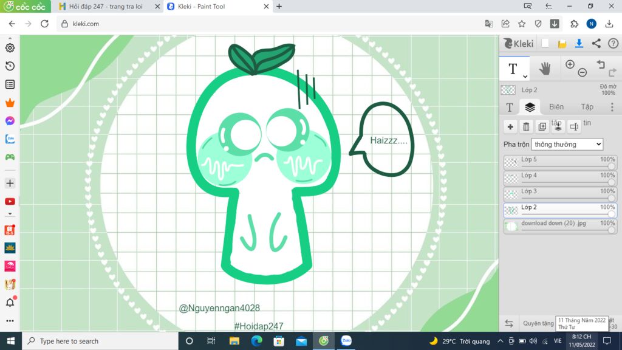This screenshot has width=622, height=350.
Task: Open Cốc Cốc sidebar settings gear
Action: pyautogui.click(x=10, y=47)
